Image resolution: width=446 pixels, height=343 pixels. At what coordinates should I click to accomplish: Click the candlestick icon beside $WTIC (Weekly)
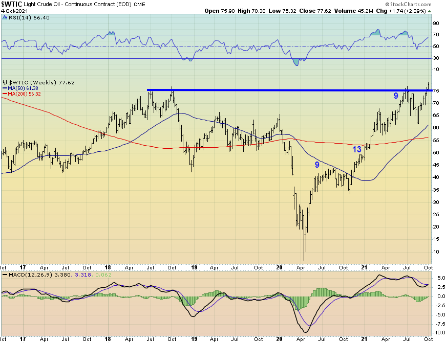[4, 82]
